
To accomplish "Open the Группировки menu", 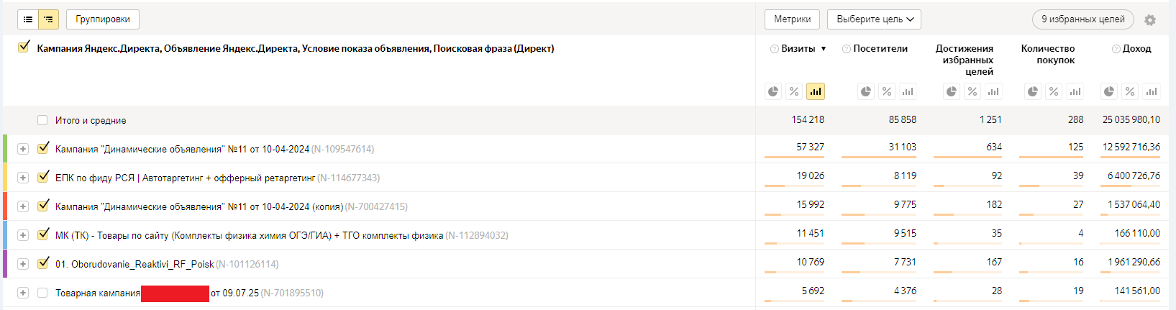I will (103, 19).
